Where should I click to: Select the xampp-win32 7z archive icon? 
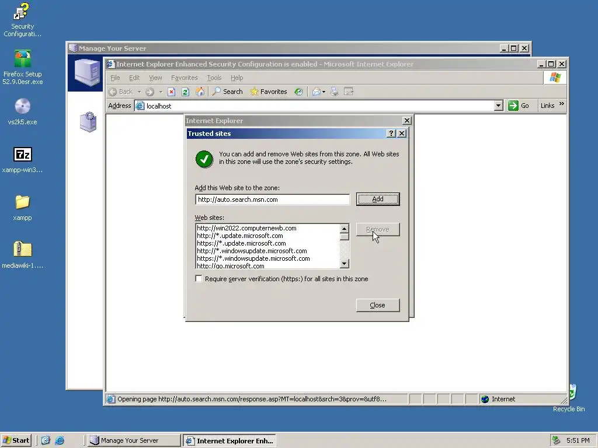click(x=22, y=160)
